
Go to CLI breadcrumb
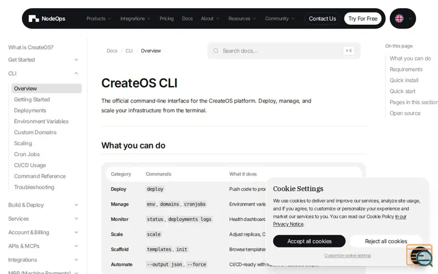129,50
